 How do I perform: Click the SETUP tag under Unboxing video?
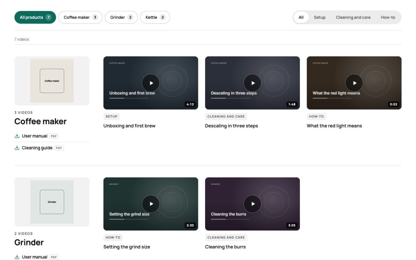[x=111, y=117]
